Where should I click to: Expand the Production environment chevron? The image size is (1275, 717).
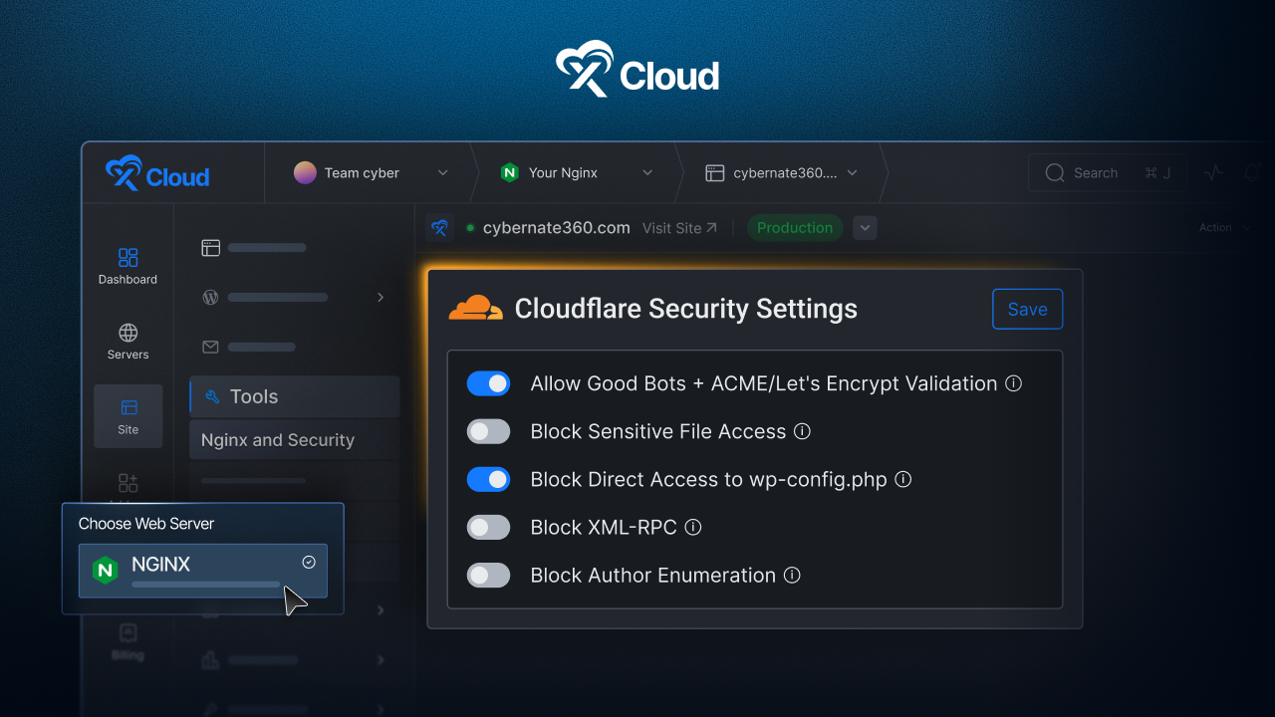[864, 227]
